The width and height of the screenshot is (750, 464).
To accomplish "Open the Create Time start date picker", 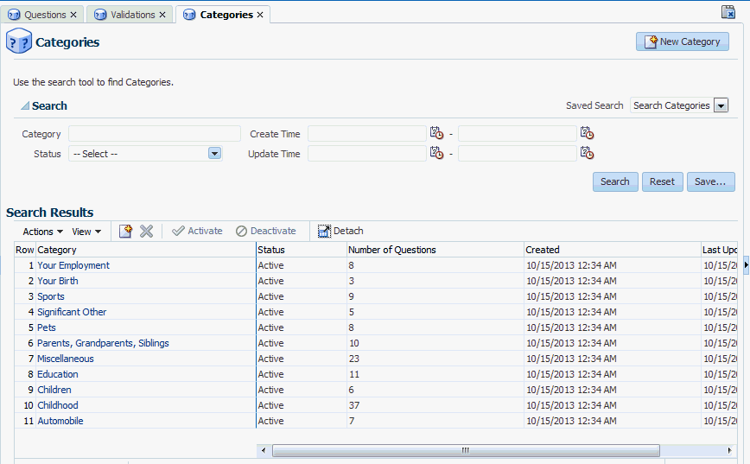I will tap(436, 133).
